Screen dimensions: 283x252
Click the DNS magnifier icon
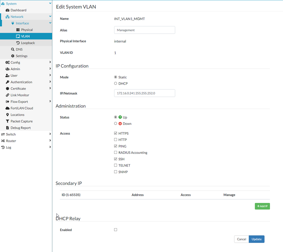(x=13, y=50)
